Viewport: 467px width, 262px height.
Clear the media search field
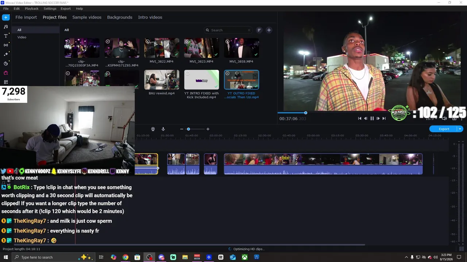[249, 30]
